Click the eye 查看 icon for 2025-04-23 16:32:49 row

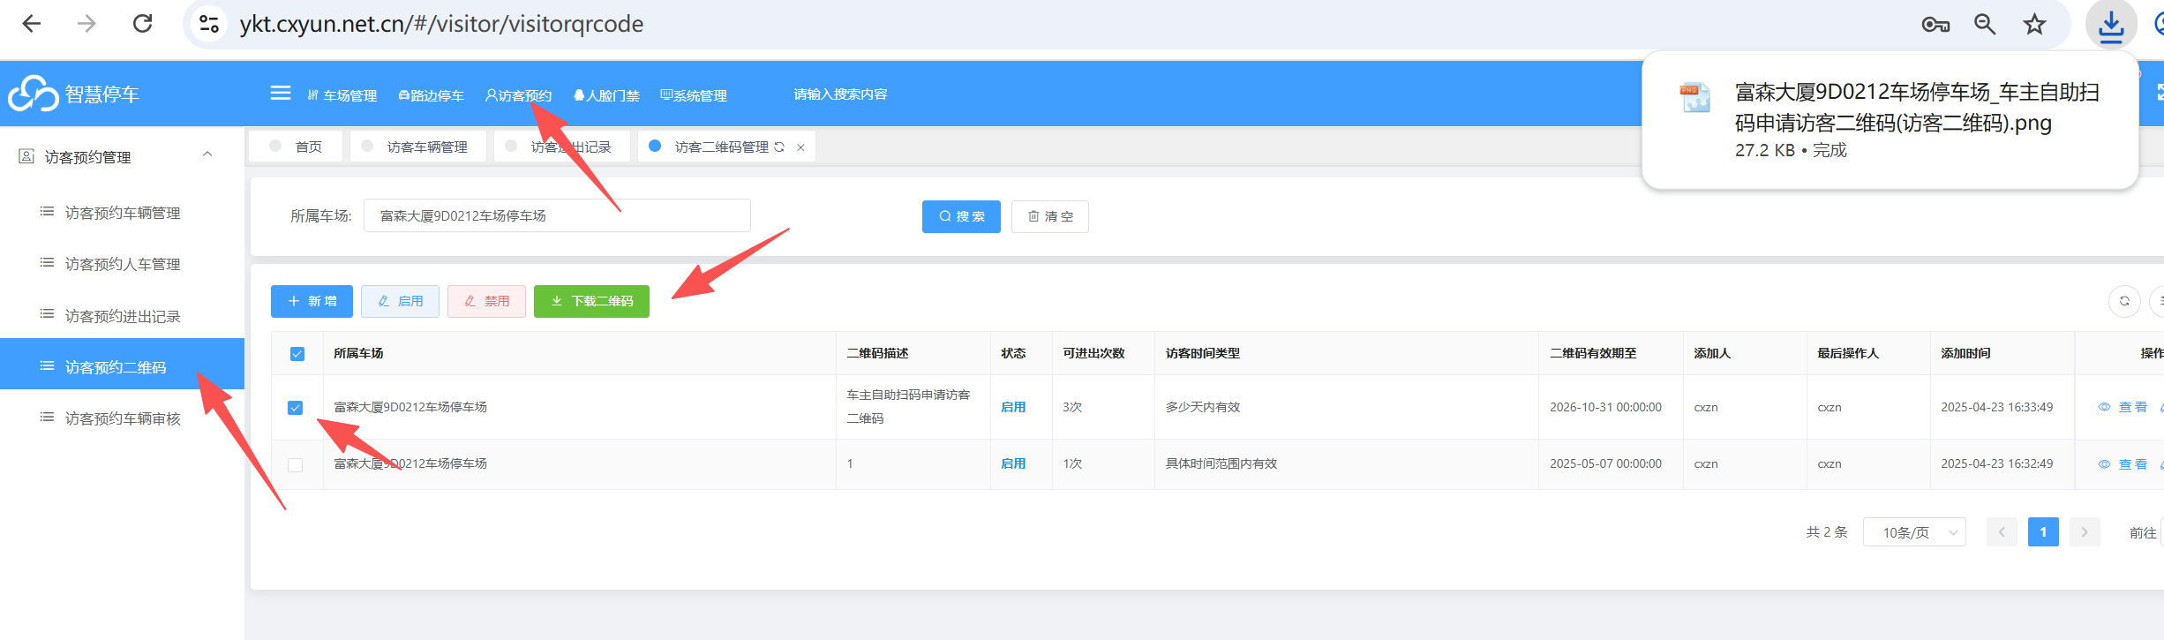click(2104, 463)
